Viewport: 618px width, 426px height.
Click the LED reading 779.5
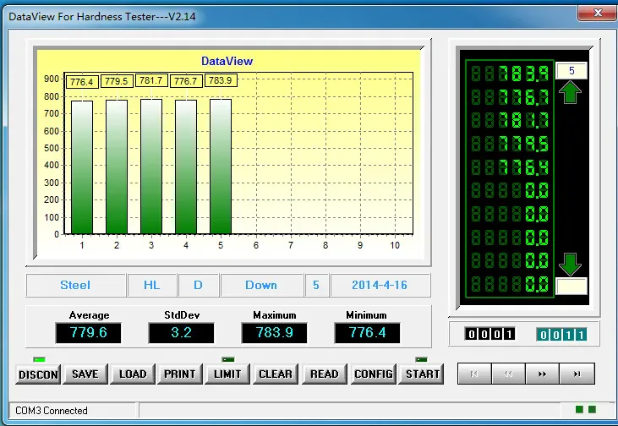tap(510, 144)
